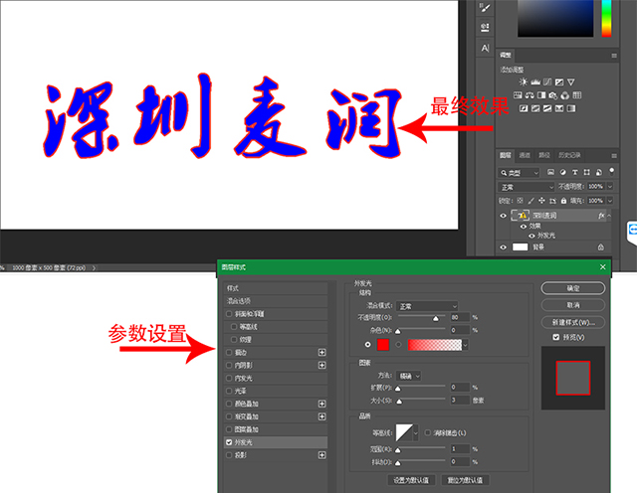637x493 pixels.
Task: Enable the Bevel & Emboss checkbox
Action: [229, 314]
